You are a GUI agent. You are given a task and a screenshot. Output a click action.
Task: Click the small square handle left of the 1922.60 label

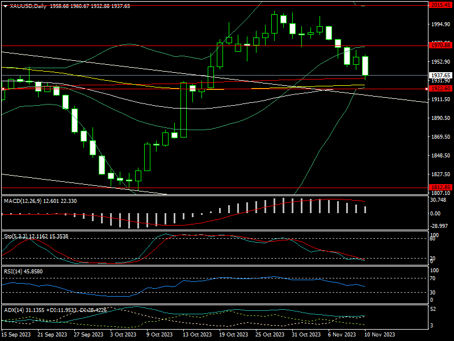(x=427, y=89)
